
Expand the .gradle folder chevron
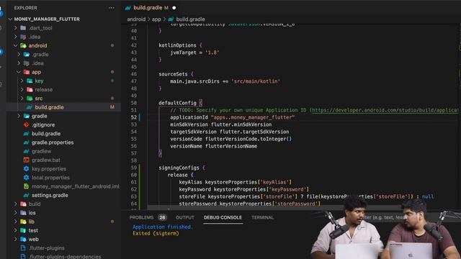pos(19,55)
